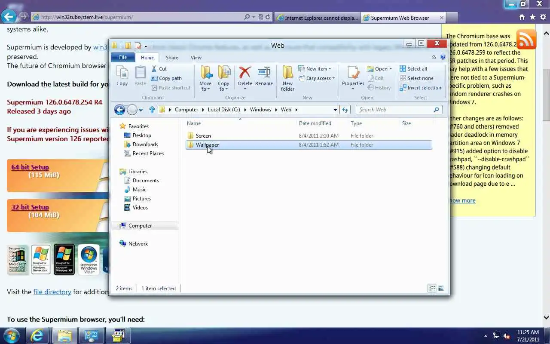Screen dimensions: 550x344
Task: Click the Explorer help question icon
Action: coord(443,57)
